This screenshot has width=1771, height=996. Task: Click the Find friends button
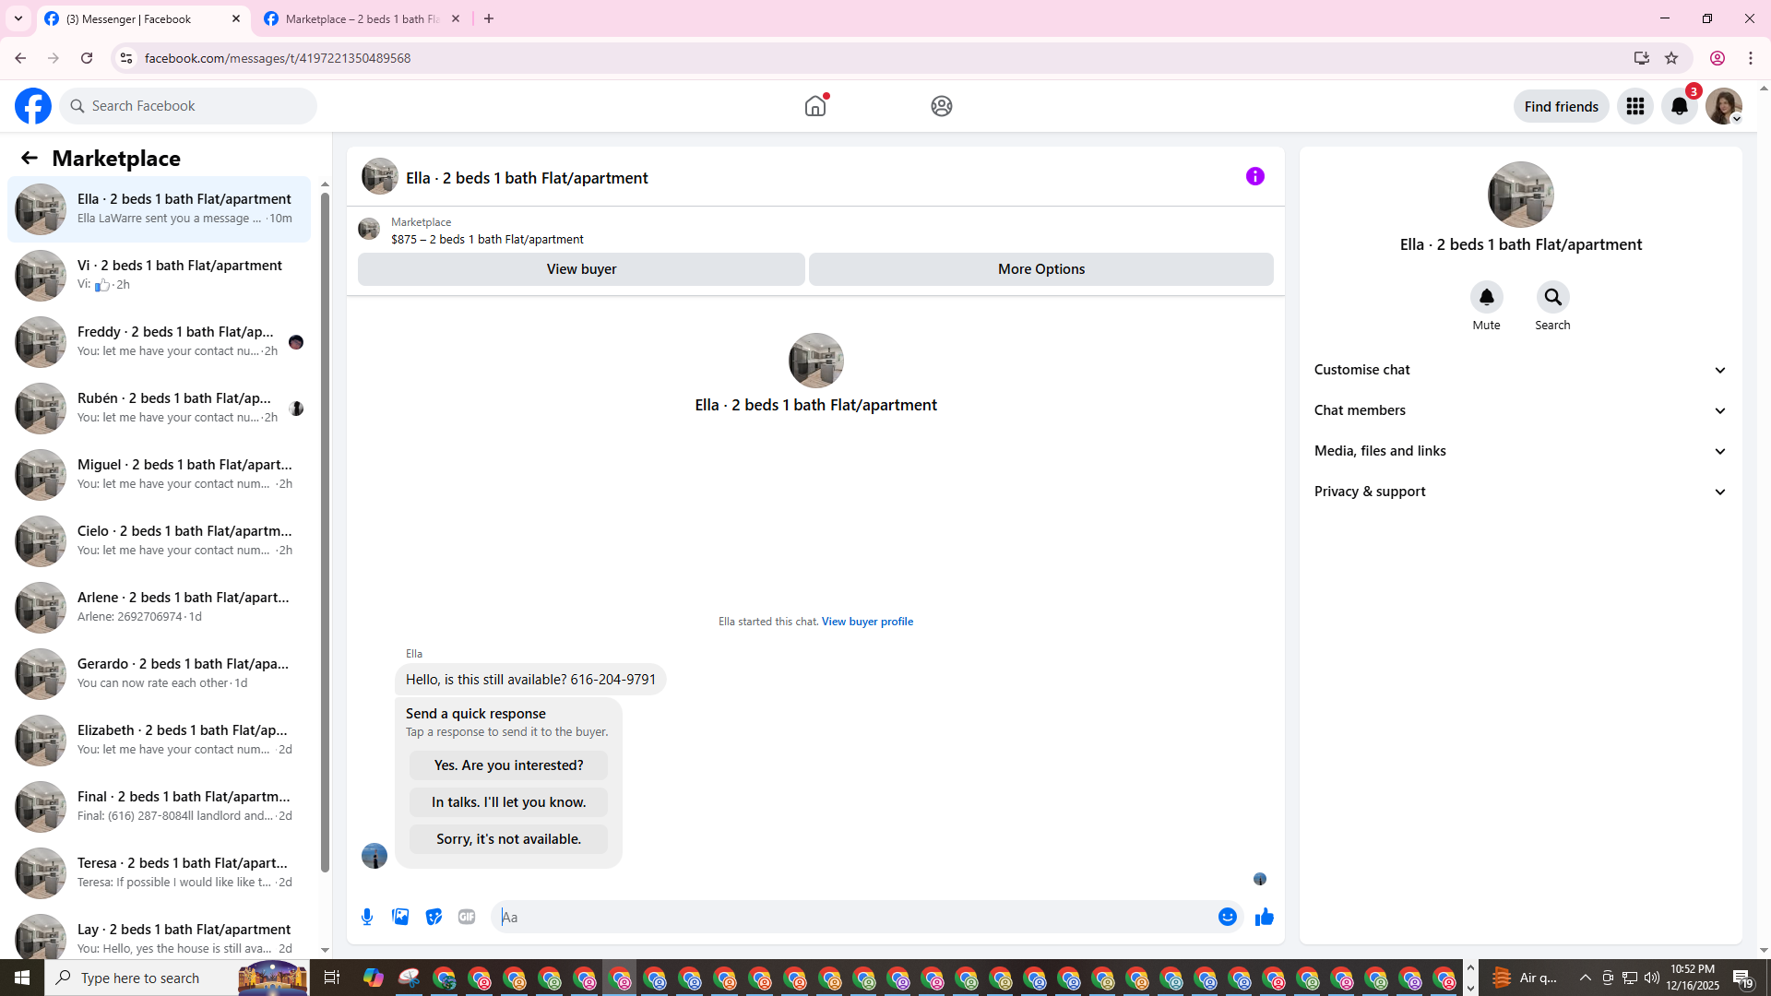point(1561,106)
